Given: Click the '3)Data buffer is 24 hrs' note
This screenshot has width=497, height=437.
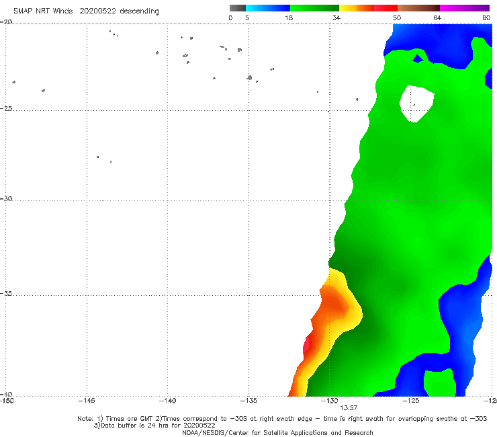Looking at the screenshot, I should click(x=154, y=426).
